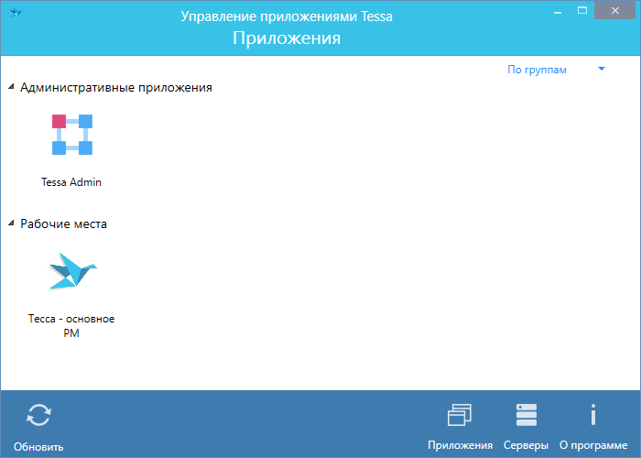Click the Tessa bird logo in title bar
Screen dimensions: 641x458
pyautogui.click(x=16, y=12)
